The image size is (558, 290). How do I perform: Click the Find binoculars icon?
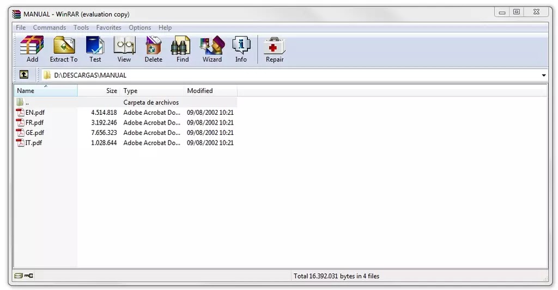tap(181, 46)
